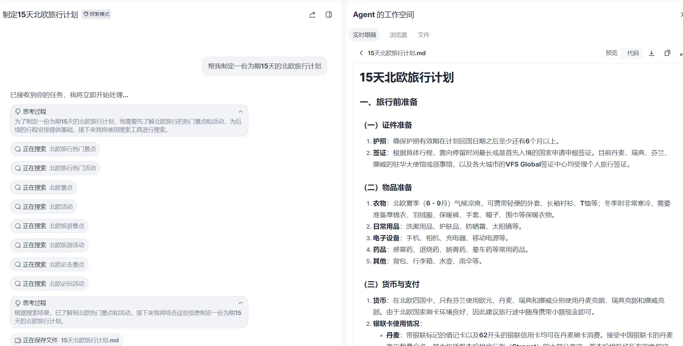
Task: Click subheading (一) 证件准备
Action: click(x=388, y=125)
